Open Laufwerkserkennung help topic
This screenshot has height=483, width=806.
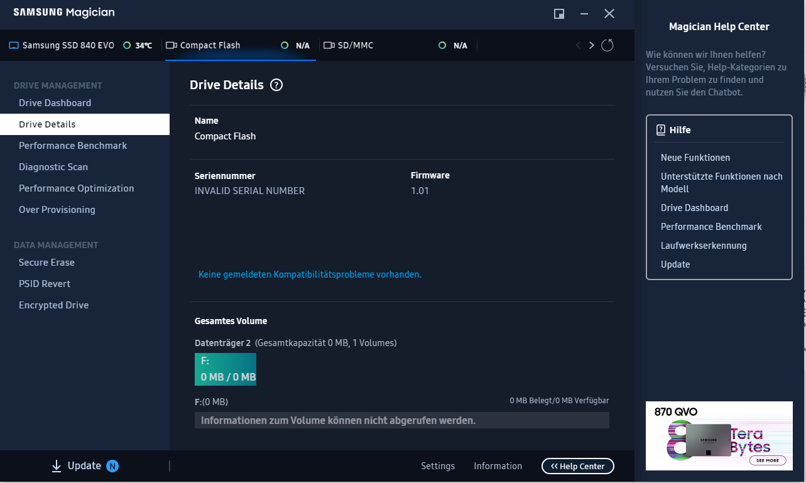(704, 246)
